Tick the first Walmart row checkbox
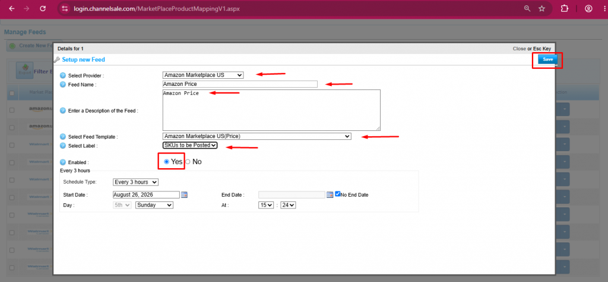The height and width of the screenshot is (282, 608). pyautogui.click(x=12, y=145)
